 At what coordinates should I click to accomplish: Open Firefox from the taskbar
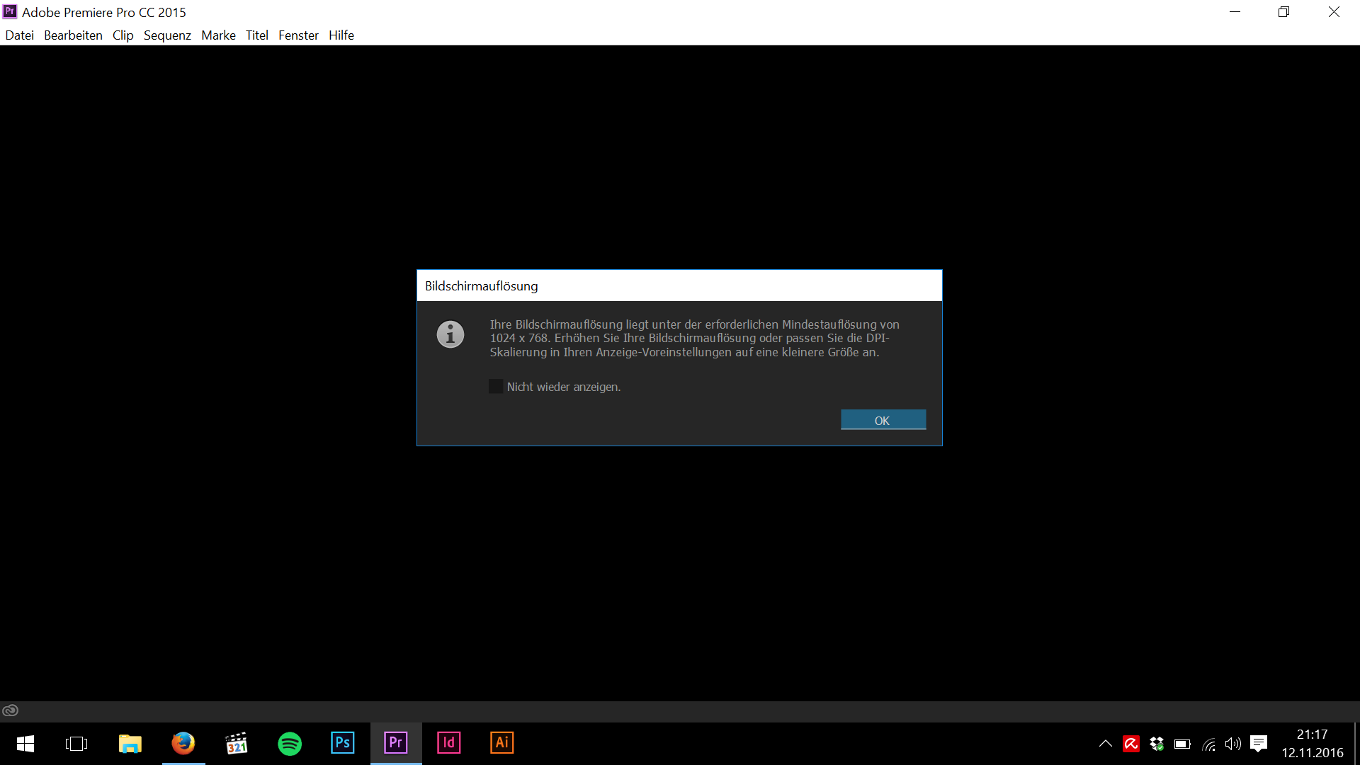pyautogui.click(x=183, y=743)
